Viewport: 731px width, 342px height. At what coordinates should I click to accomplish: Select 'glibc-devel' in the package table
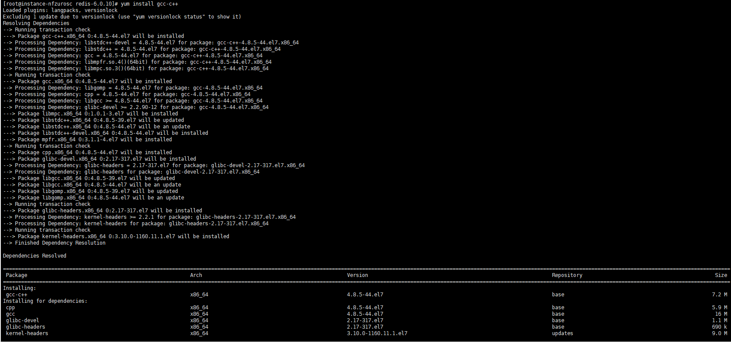pos(22,320)
